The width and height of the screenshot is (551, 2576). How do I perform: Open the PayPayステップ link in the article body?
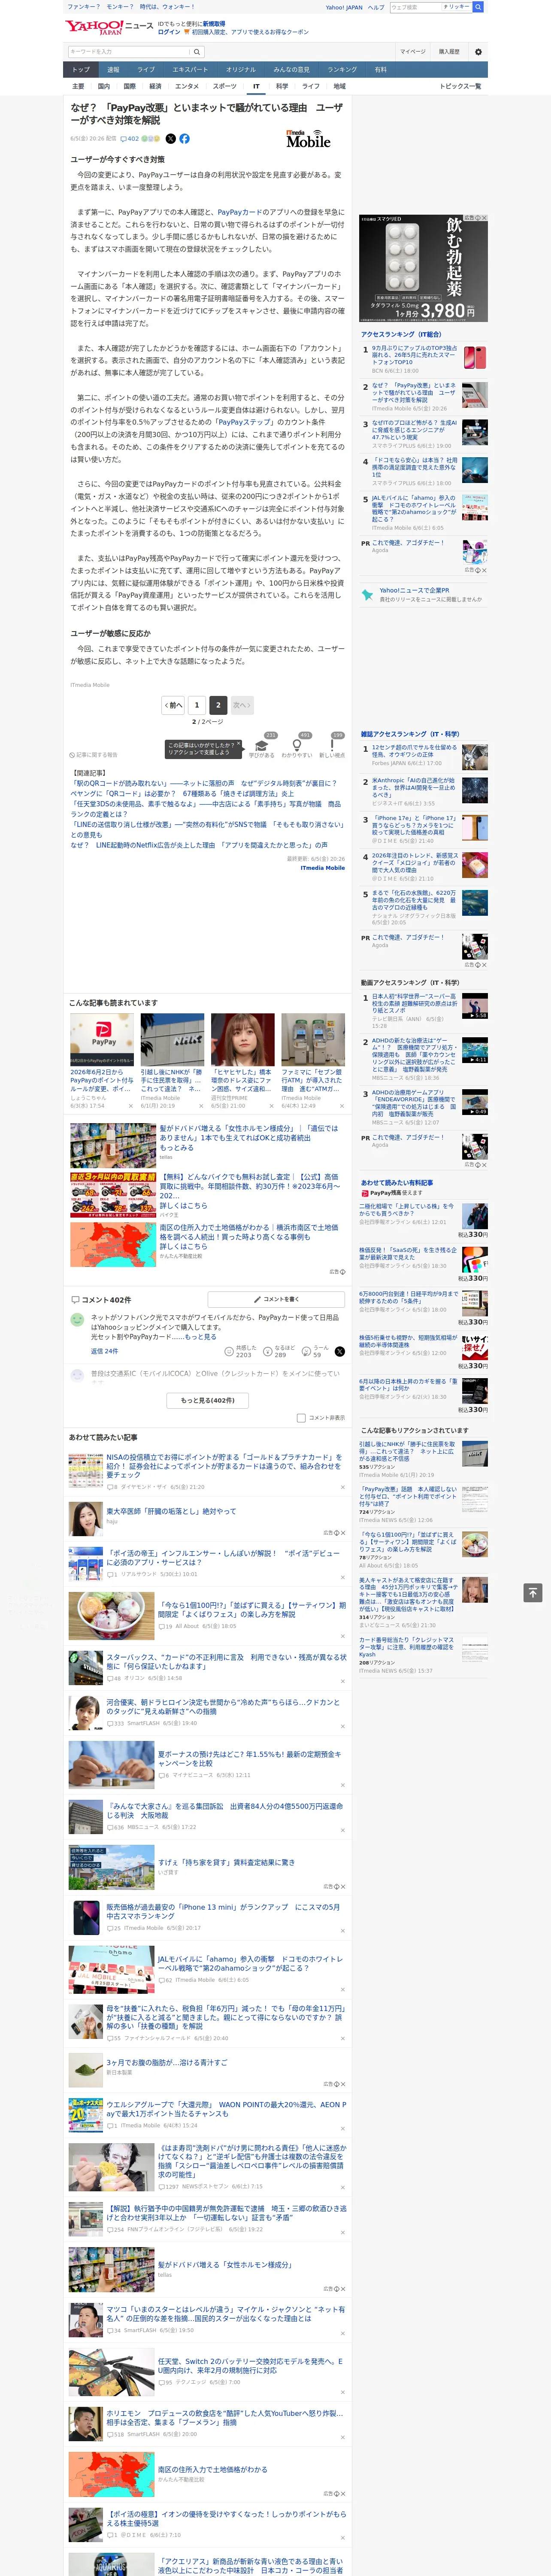[245, 422]
